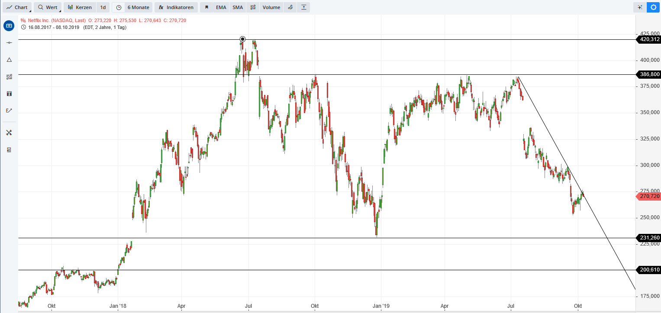The image size is (661, 313).
Task: Click the crossed tools icon in sidebar
Action: (x=9, y=133)
